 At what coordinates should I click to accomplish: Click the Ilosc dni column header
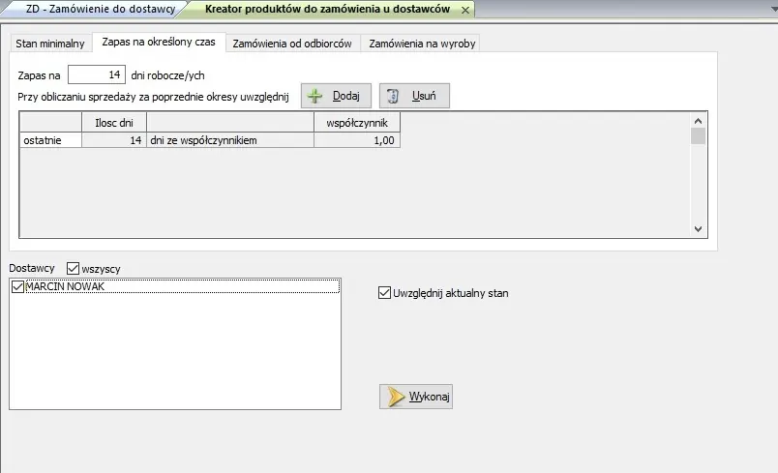[114, 123]
